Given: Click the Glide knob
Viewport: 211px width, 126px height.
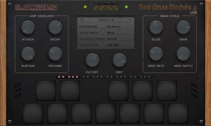Looking at the screenshot, I should 156,27.
